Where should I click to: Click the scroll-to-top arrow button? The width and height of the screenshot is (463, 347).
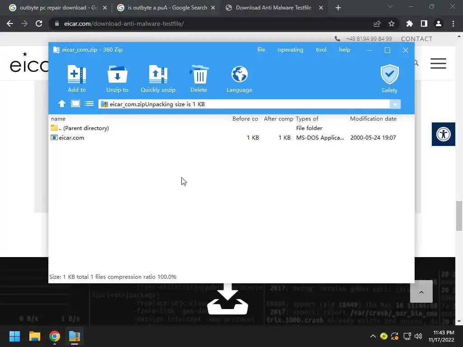click(421, 291)
